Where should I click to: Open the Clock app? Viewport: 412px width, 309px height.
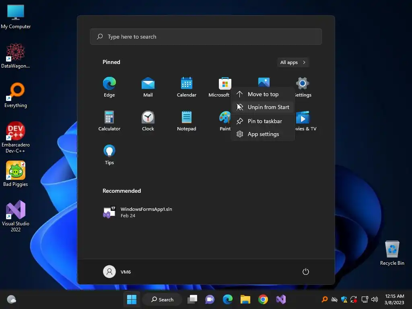tap(148, 121)
